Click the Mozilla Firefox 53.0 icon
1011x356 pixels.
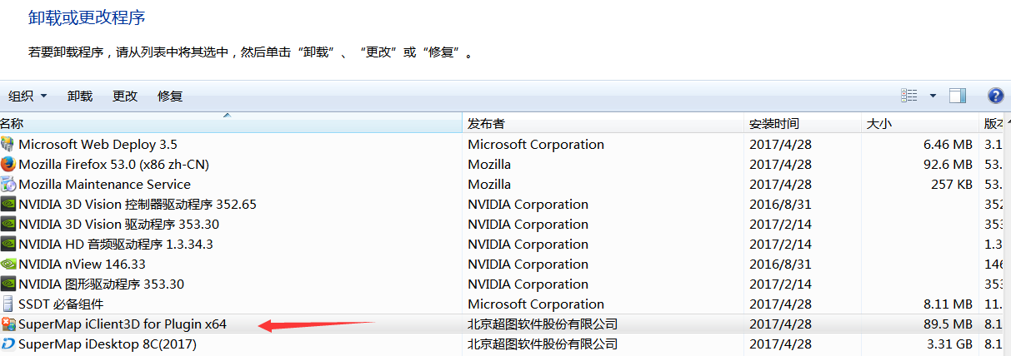[8, 164]
